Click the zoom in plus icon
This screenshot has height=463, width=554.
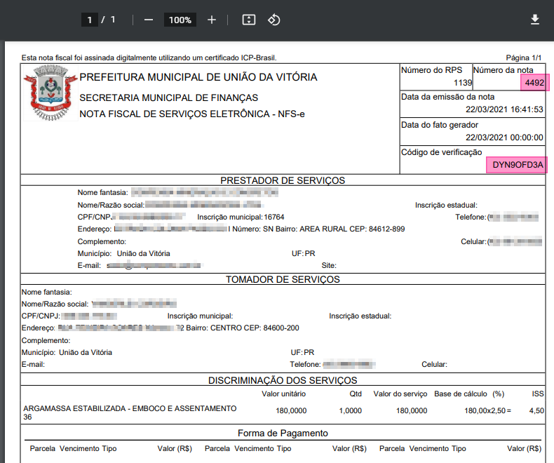pyautogui.click(x=212, y=20)
